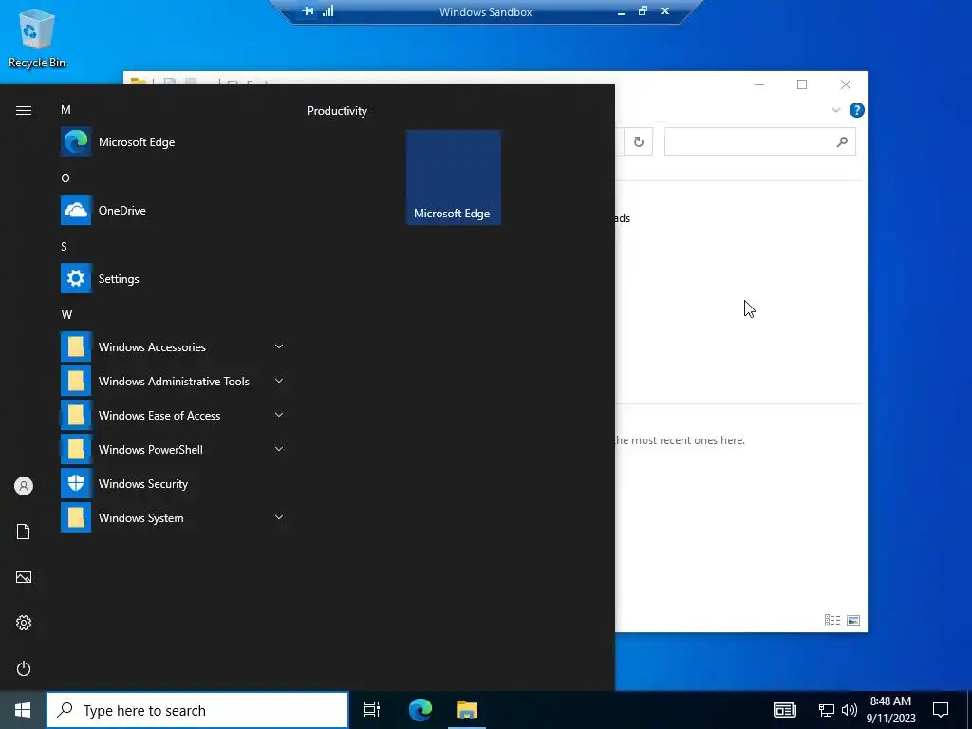This screenshot has height=729, width=972.
Task: Select the W letter header in apps list
Action: click(x=67, y=315)
